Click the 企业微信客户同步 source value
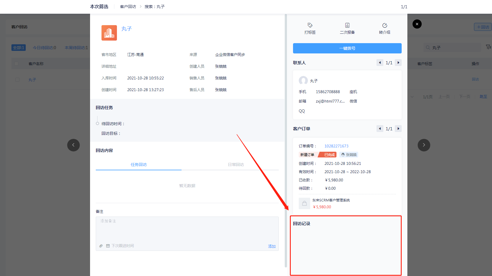Image resolution: width=492 pixels, height=276 pixels. tap(230, 55)
